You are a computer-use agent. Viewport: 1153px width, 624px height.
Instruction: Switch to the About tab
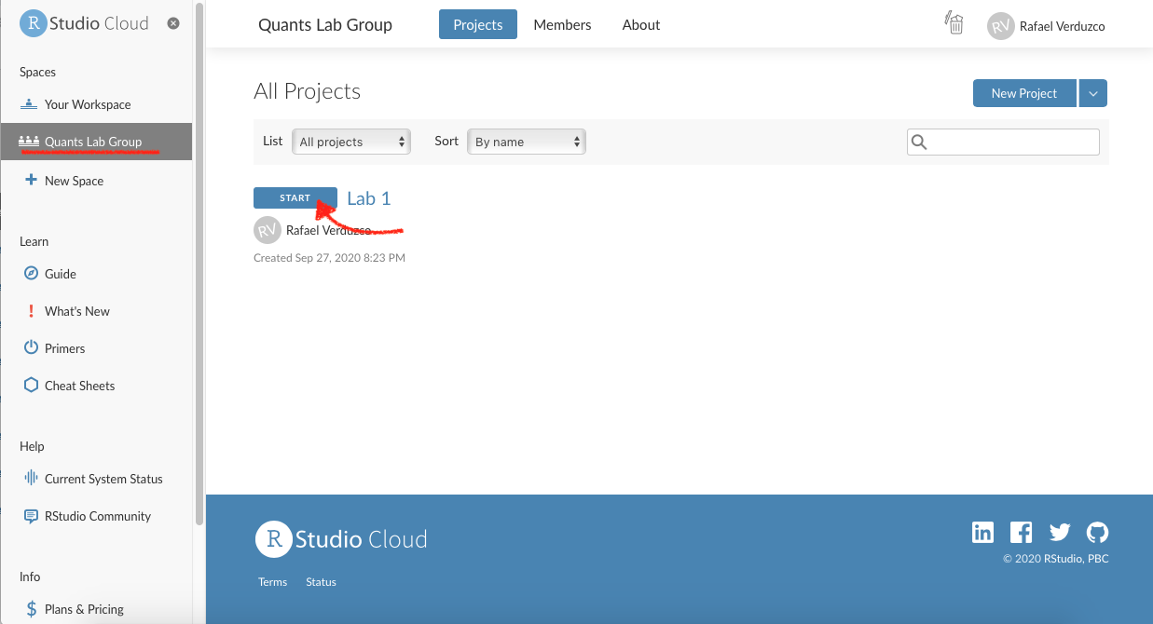point(641,25)
